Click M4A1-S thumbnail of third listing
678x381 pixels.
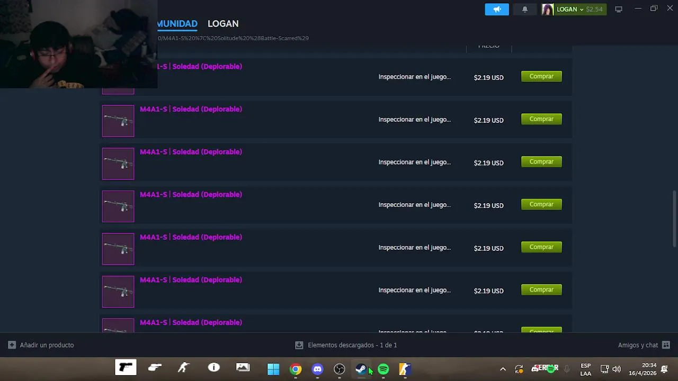pos(118,164)
